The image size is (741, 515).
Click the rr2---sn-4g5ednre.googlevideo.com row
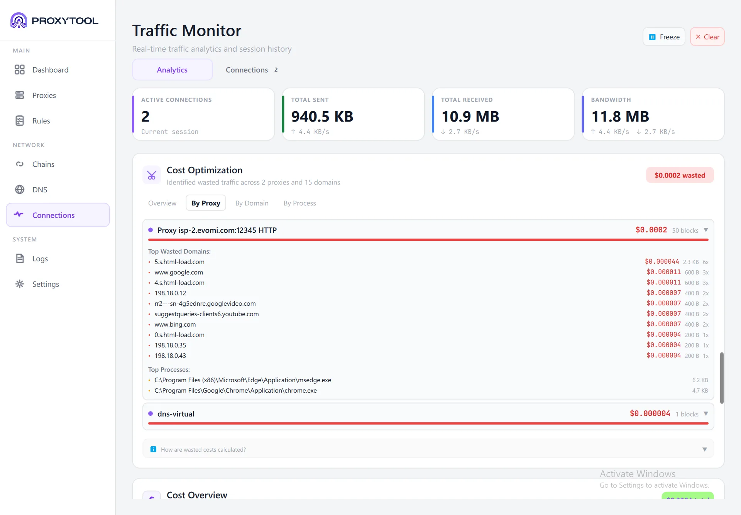(428, 303)
